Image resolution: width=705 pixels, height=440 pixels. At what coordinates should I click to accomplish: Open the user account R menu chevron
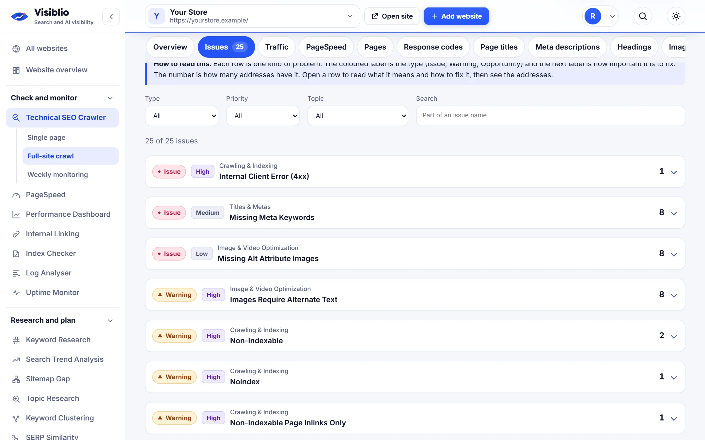point(612,16)
